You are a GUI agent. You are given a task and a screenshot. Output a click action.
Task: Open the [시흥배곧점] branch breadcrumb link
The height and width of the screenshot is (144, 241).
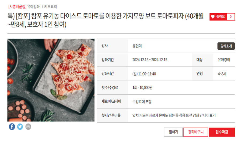click(17, 7)
